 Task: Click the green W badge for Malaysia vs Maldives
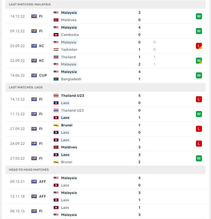199,16
